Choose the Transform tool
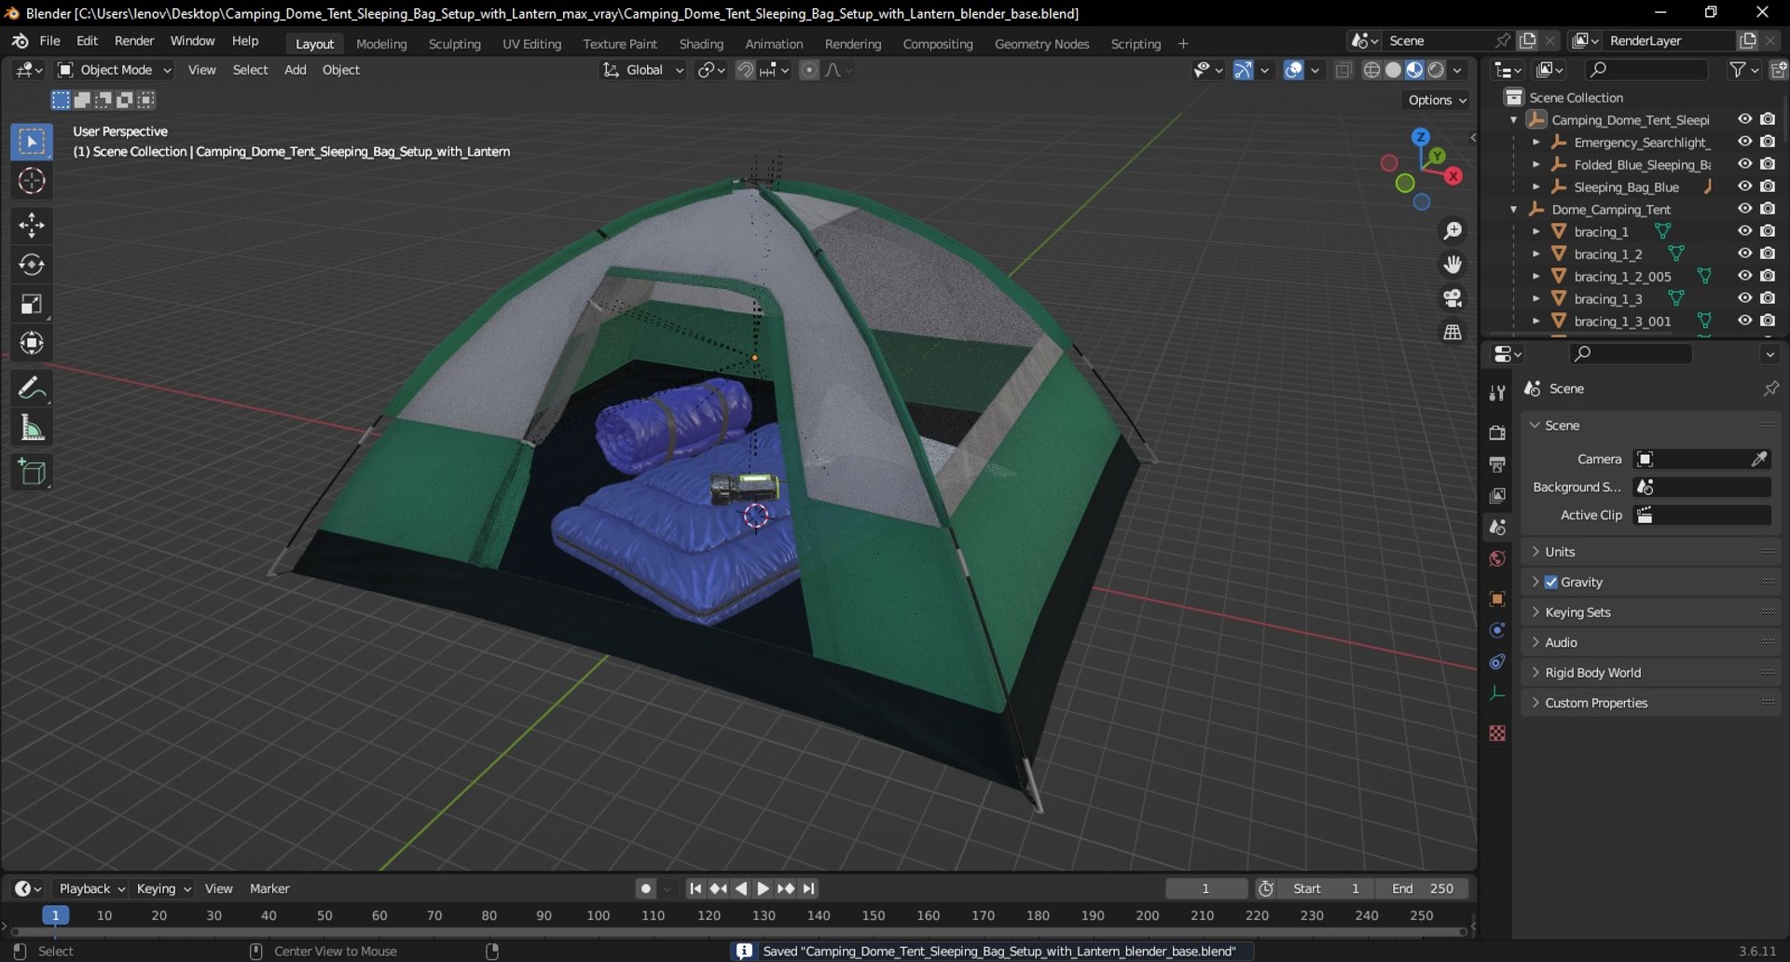The image size is (1790, 962). click(x=32, y=343)
